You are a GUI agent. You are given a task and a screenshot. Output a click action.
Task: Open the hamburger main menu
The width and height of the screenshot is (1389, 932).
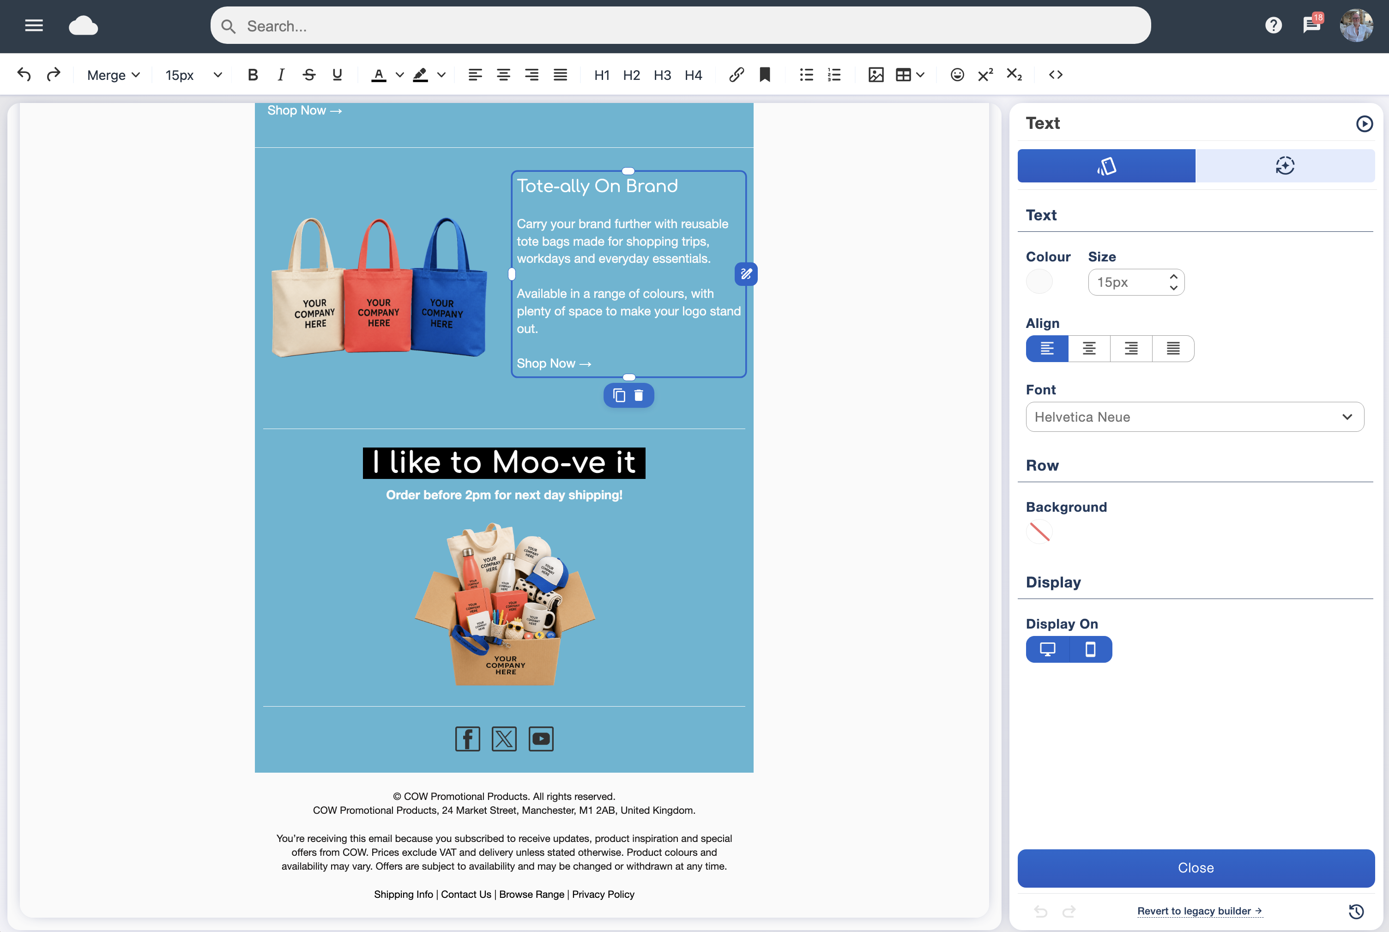34,25
